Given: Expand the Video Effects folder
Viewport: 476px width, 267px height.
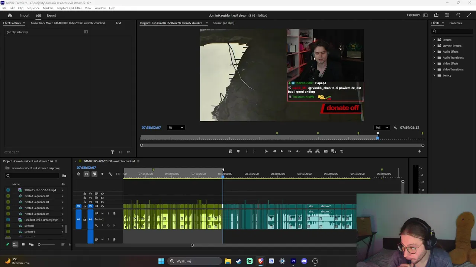Looking at the screenshot, I should pyautogui.click(x=434, y=63).
